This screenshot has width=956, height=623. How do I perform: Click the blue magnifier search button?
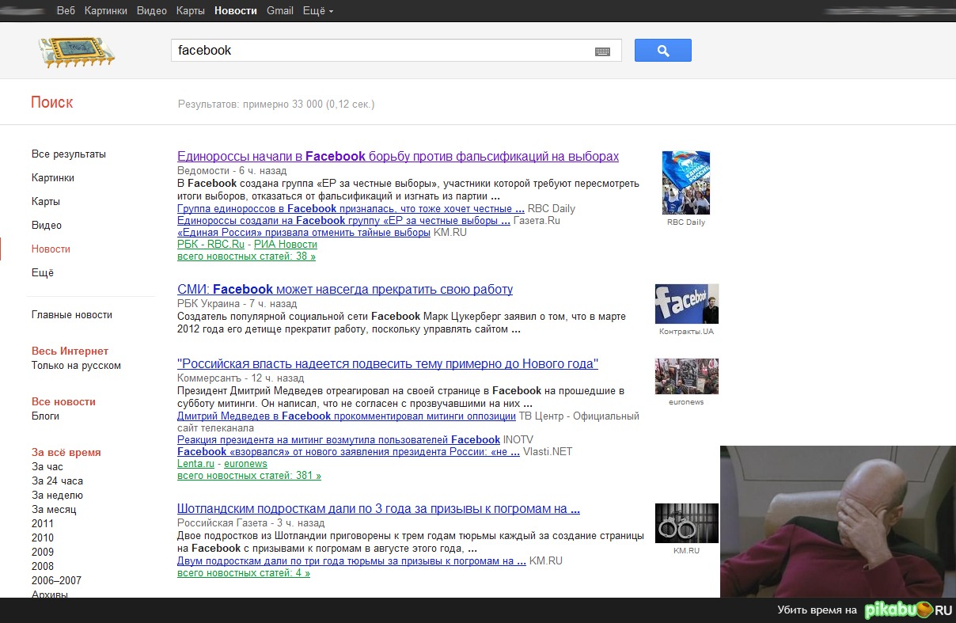(662, 51)
